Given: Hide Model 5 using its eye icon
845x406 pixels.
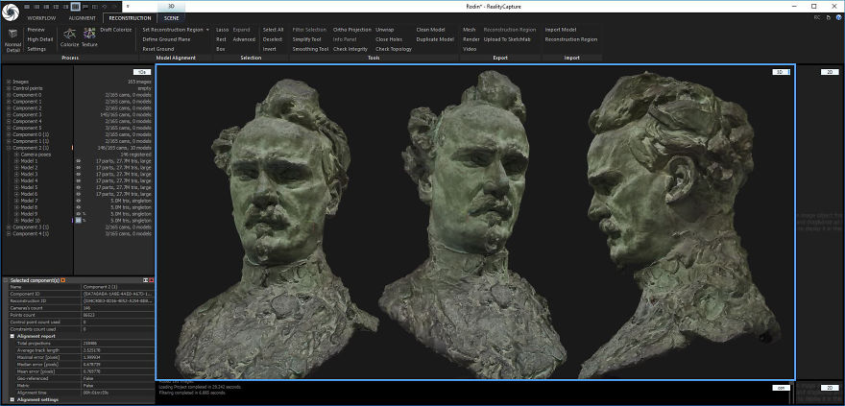Looking at the screenshot, I should [x=79, y=187].
